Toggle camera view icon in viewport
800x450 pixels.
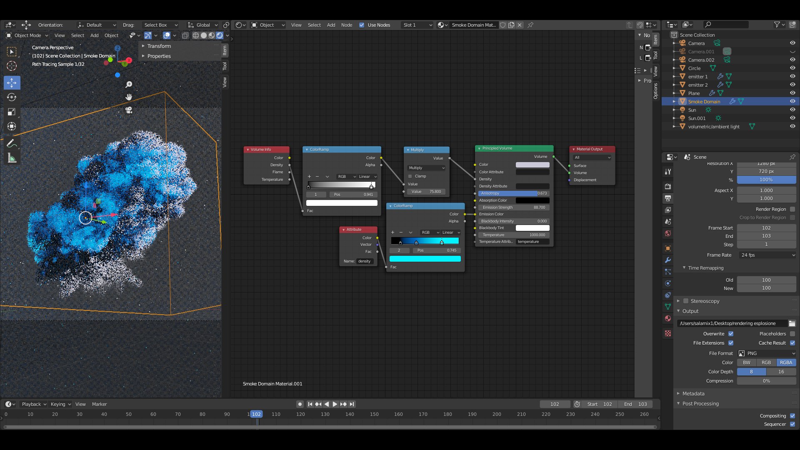point(129,110)
